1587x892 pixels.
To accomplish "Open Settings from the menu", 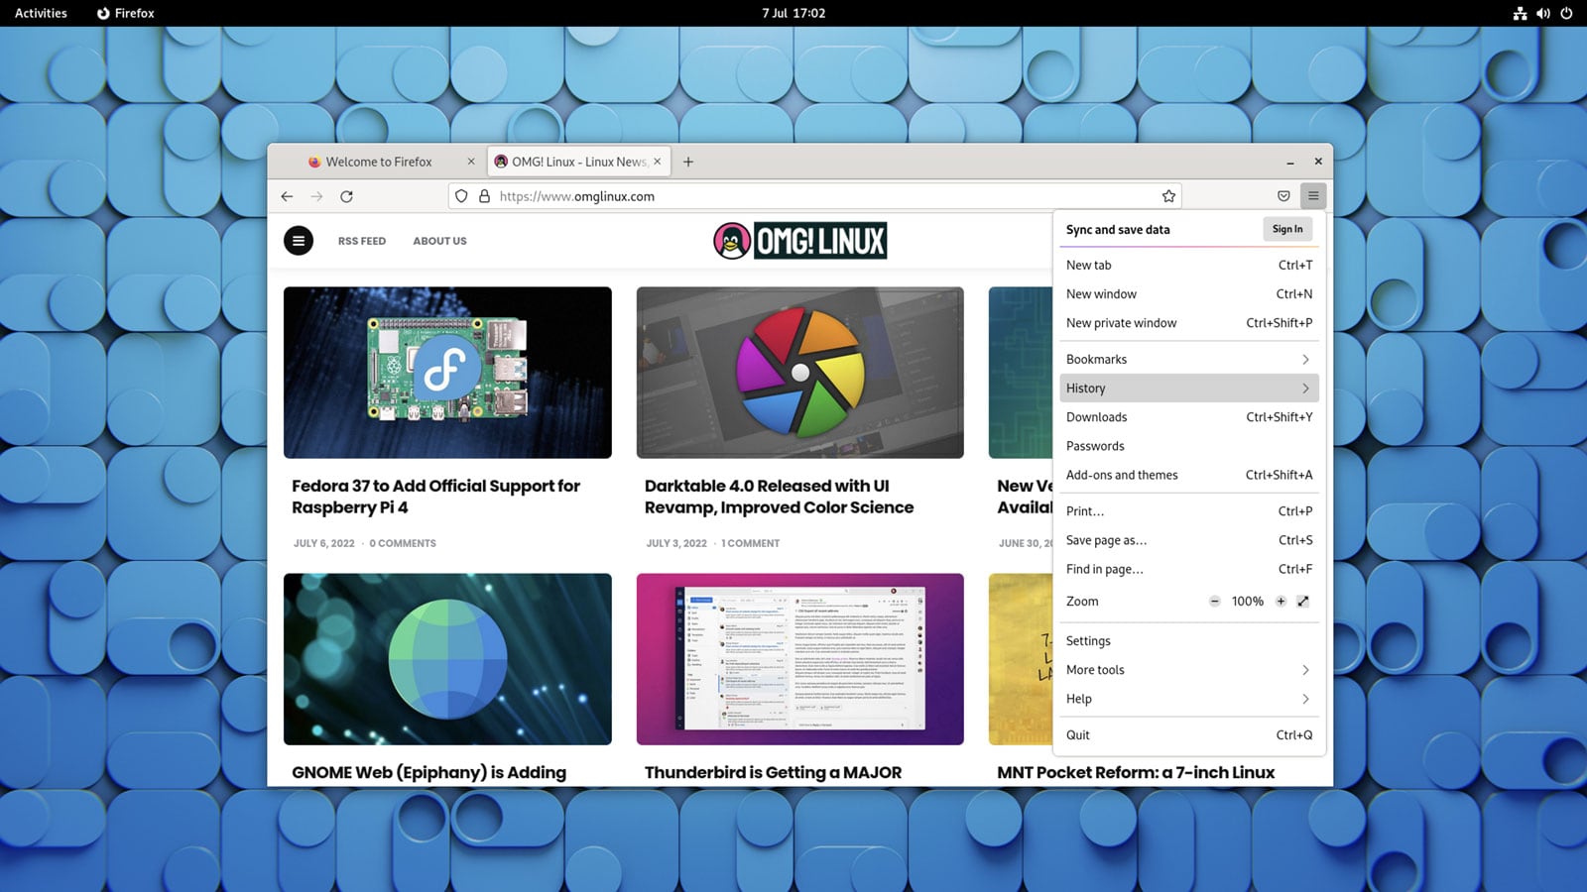I will [1189, 641].
